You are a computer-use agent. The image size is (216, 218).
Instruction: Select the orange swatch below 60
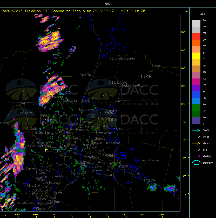(x=196, y=43)
